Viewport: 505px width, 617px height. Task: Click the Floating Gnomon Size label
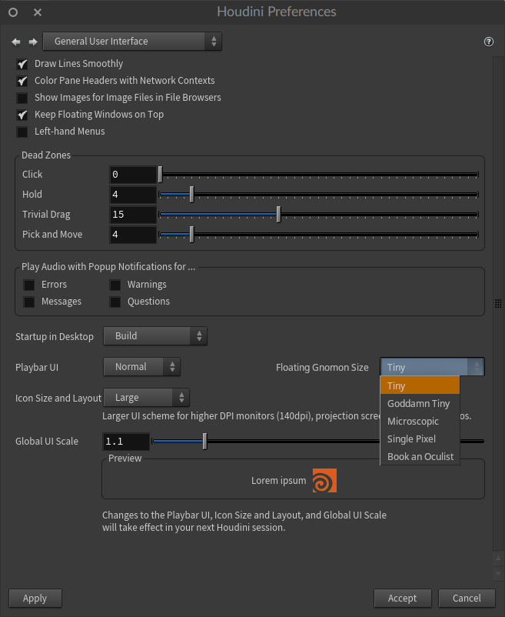click(x=322, y=367)
